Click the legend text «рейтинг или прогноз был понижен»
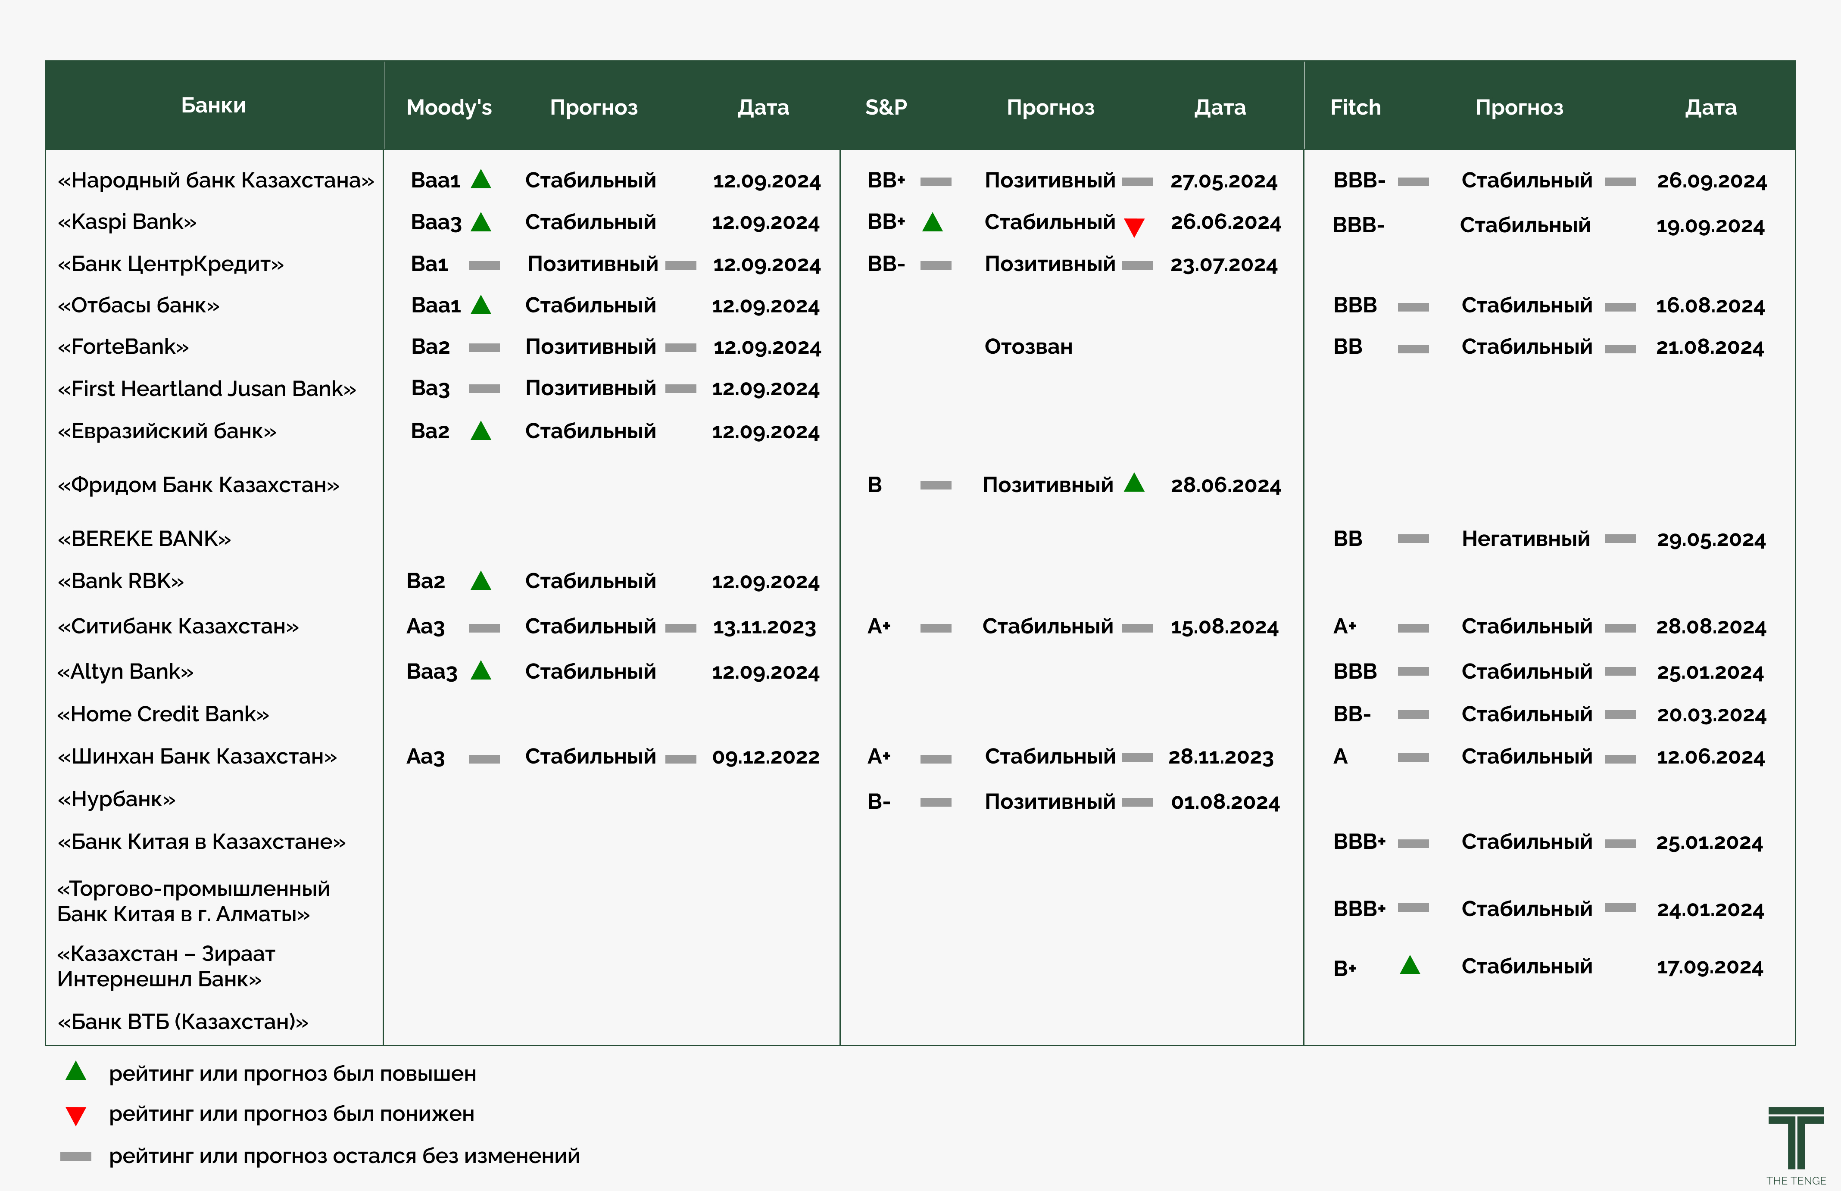The width and height of the screenshot is (1841, 1191). (x=292, y=1114)
